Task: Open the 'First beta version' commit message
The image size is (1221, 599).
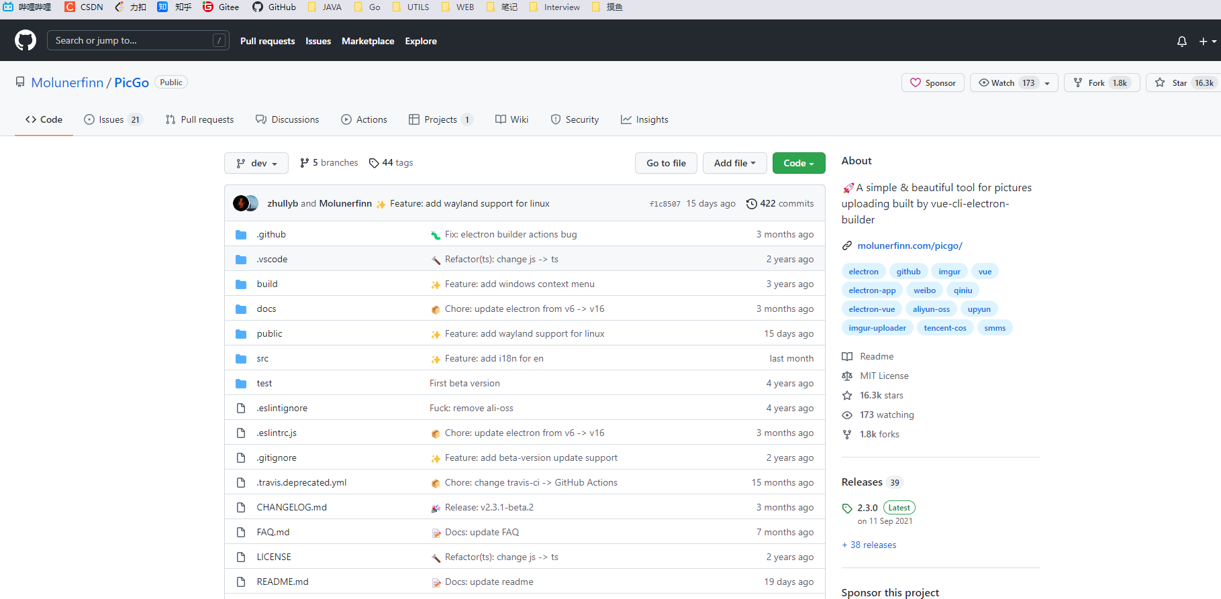Action: [x=465, y=384]
